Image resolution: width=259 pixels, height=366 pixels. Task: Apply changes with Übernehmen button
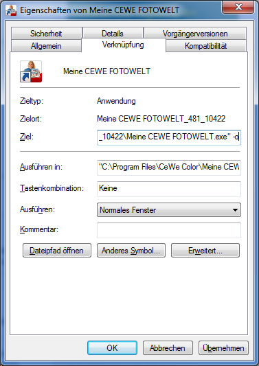[223, 347]
